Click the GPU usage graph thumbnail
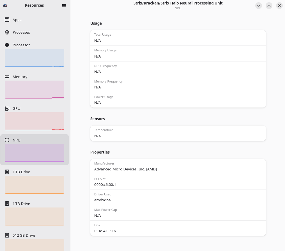 [35, 121]
